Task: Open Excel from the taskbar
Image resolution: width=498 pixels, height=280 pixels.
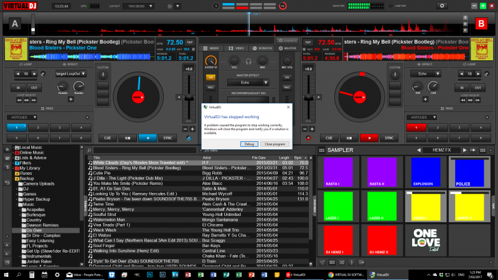Action: coord(238,274)
